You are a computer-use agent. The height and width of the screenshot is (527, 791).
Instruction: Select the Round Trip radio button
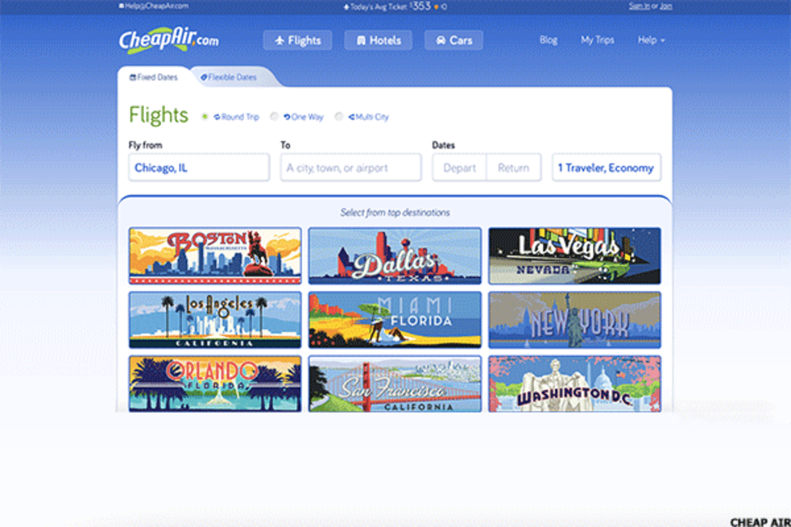(x=205, y=117)
